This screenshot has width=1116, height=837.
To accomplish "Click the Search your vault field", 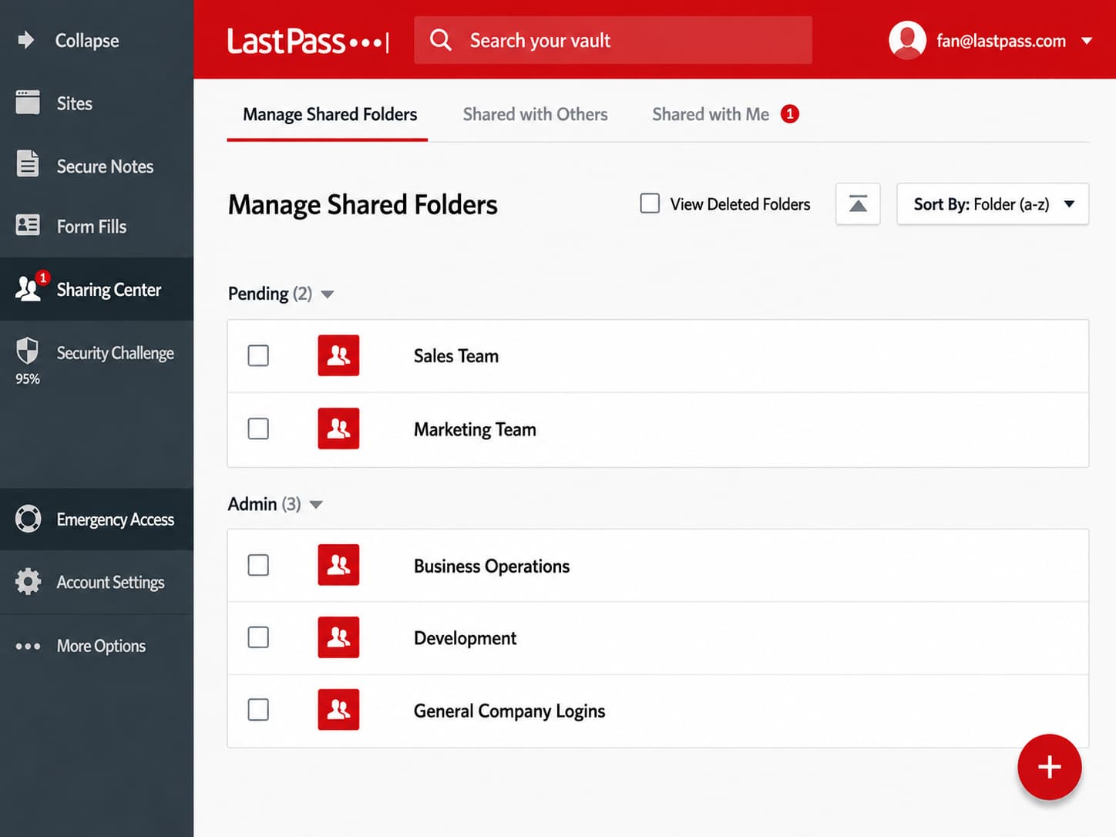I will (x=613, y=40).
